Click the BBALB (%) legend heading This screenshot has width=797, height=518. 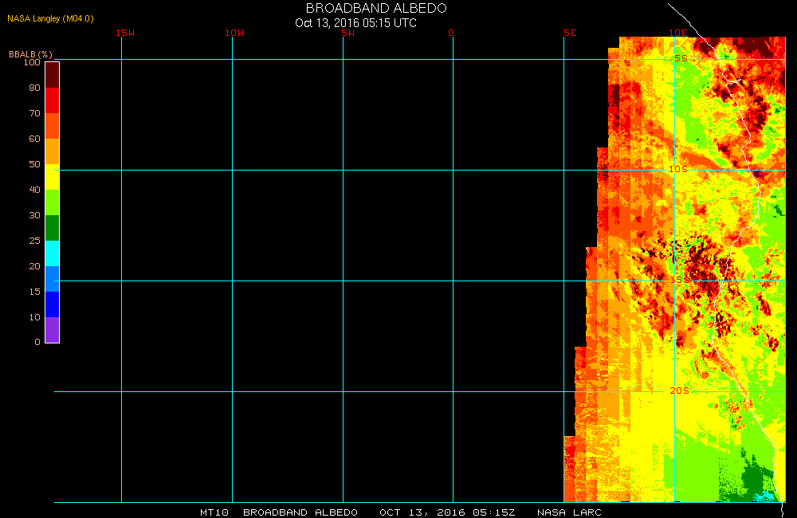[x=30, y=54]
